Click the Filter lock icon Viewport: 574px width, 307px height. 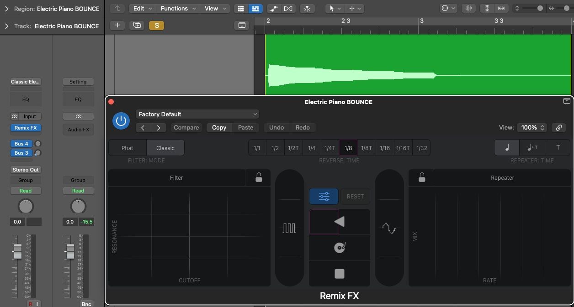tap(258, 177)
